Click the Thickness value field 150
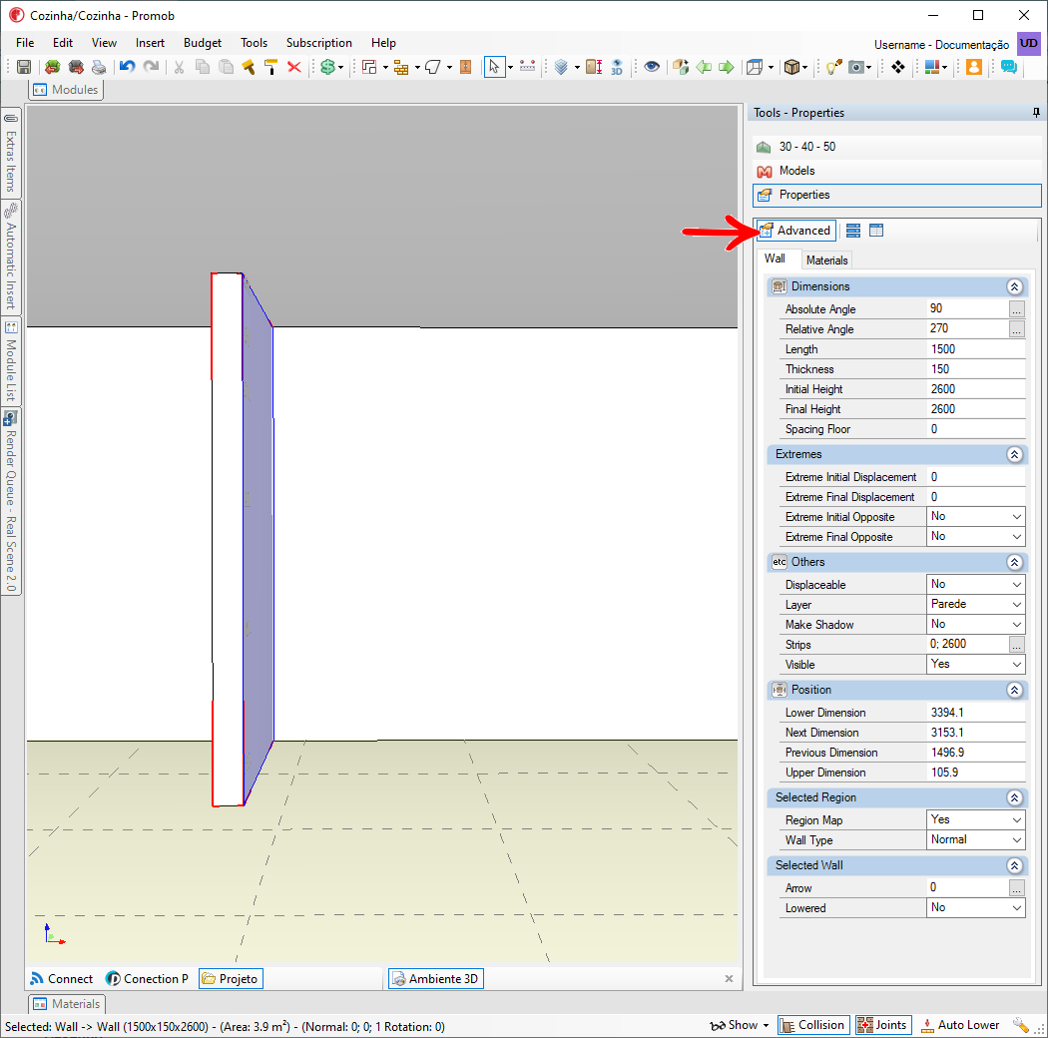The height and width of the screenshot is (1038, 1048). point(975,369)
